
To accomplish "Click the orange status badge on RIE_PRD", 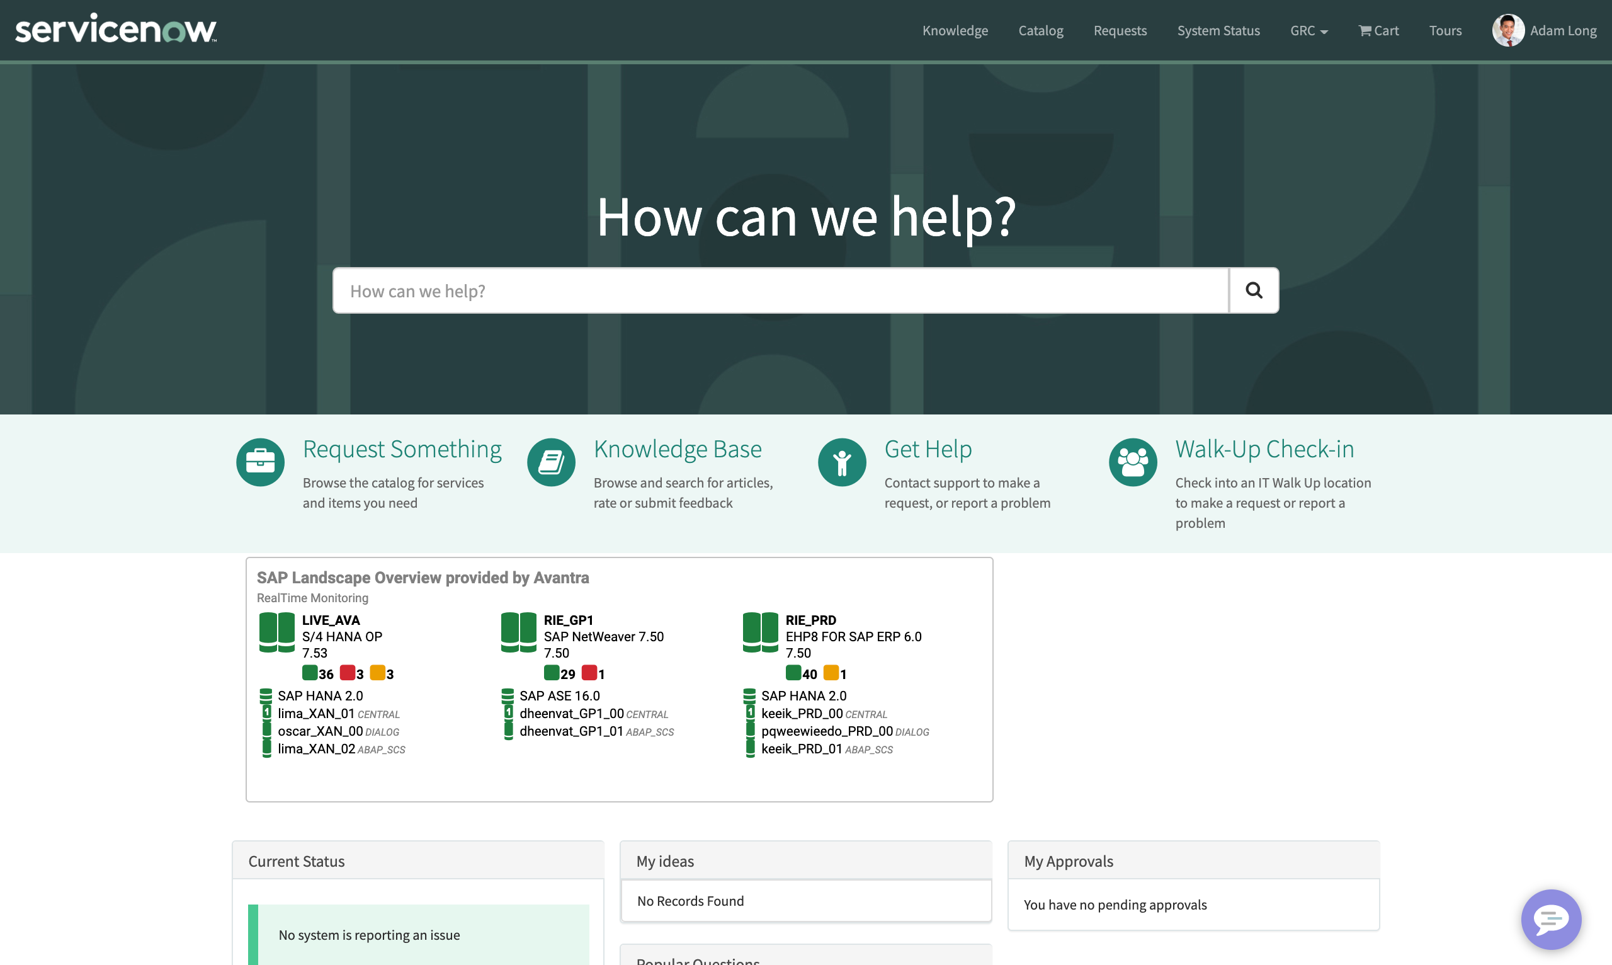I will (x=831, y=672).
